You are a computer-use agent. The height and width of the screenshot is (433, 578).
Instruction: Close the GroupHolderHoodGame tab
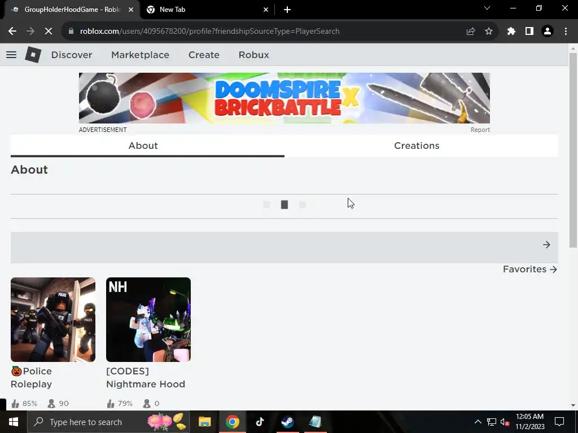coord(131,10)
